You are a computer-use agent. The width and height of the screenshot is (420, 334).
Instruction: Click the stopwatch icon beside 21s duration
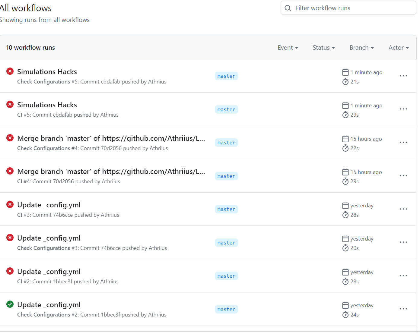[345, 81]
